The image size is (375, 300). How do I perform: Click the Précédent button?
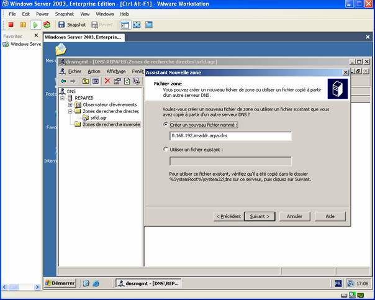click(228, 216)
